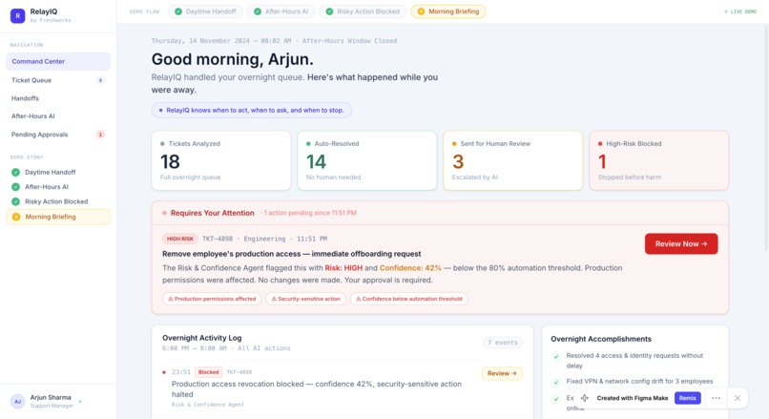769x419 pixels.
Task: Click the Ticket Queue count badge 6
Action: pyautogui.click(x=100, y=80)
